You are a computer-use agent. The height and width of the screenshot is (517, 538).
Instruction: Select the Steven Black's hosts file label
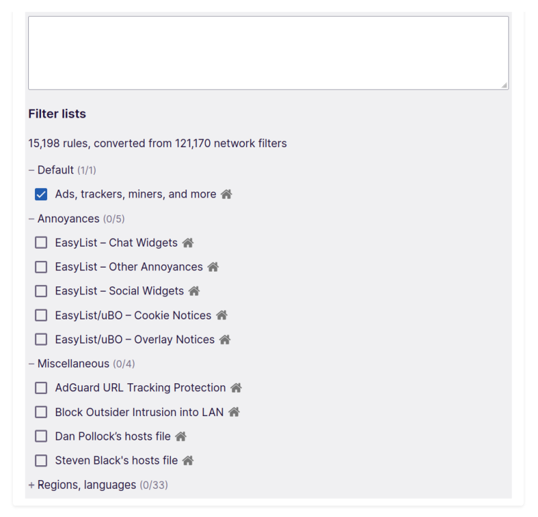click(x=114, y=460)
